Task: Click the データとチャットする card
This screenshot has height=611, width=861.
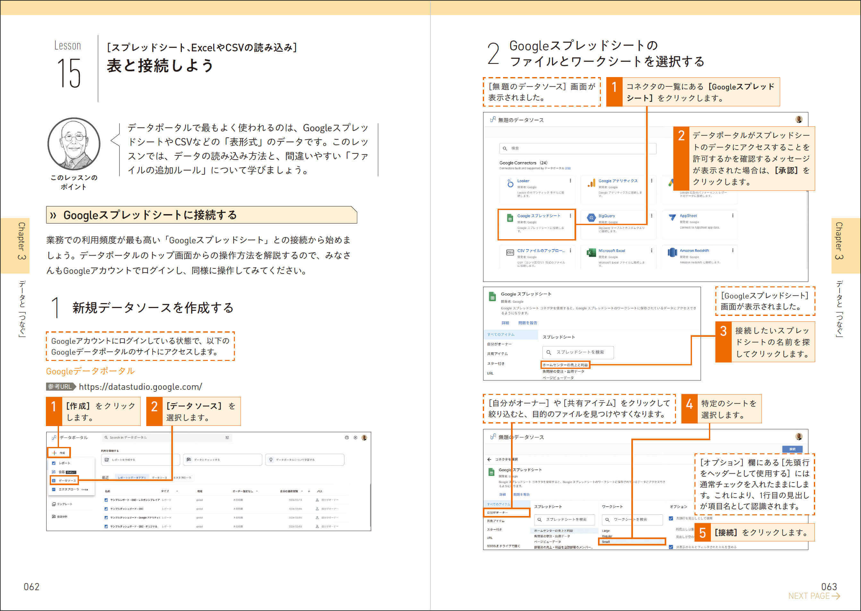Action: [x=223, y=460]
